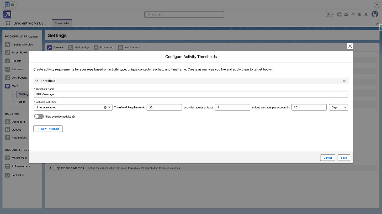Open the App Launcher dots grid
Screen dimensions: 382x214
8,23
